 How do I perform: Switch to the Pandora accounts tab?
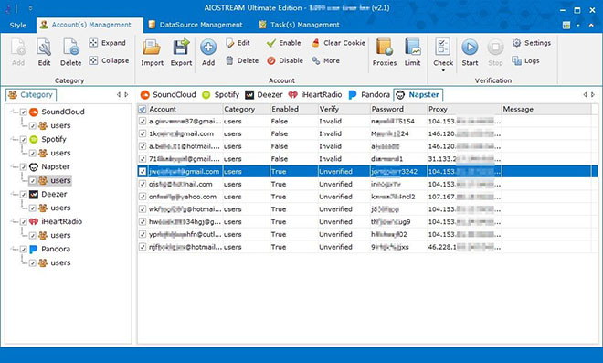click(x=369, y=95)
